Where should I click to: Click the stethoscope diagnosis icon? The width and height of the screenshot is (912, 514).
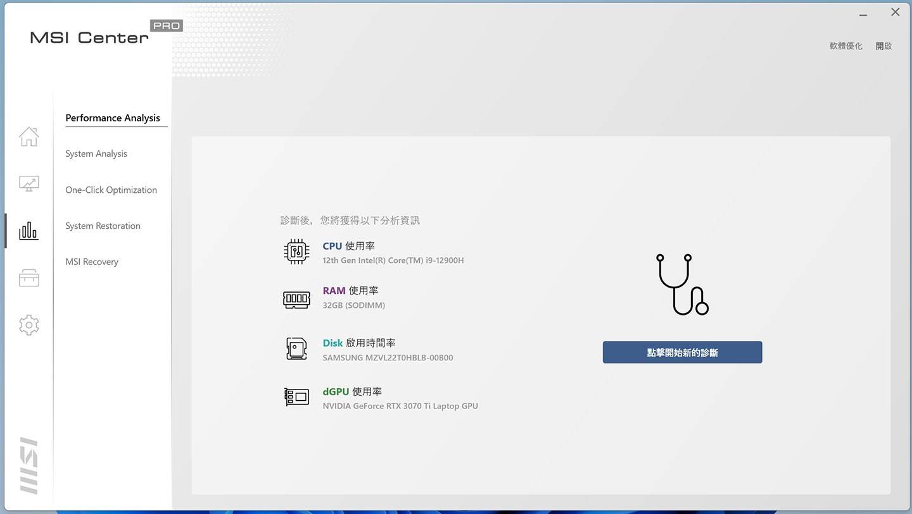click(x=682, y=284)
